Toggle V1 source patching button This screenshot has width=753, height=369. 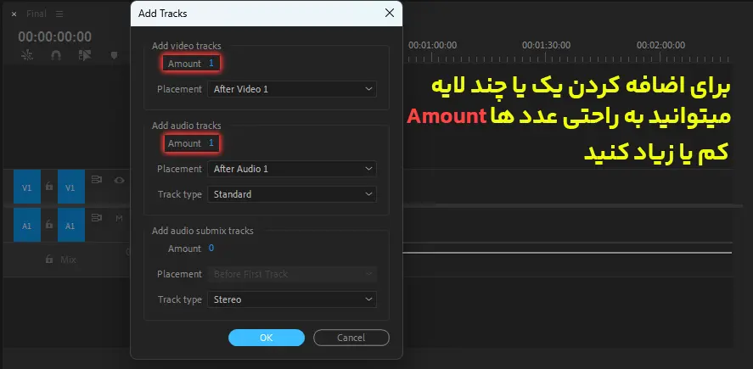pos(27,187)
